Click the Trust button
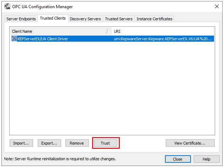This screenshot has height=167, width=224. pos(106,143)
